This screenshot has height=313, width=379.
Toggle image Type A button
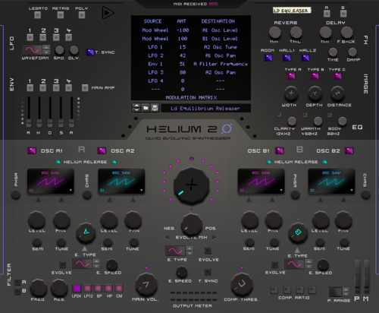pyautogui.click(x=291, y=76)
